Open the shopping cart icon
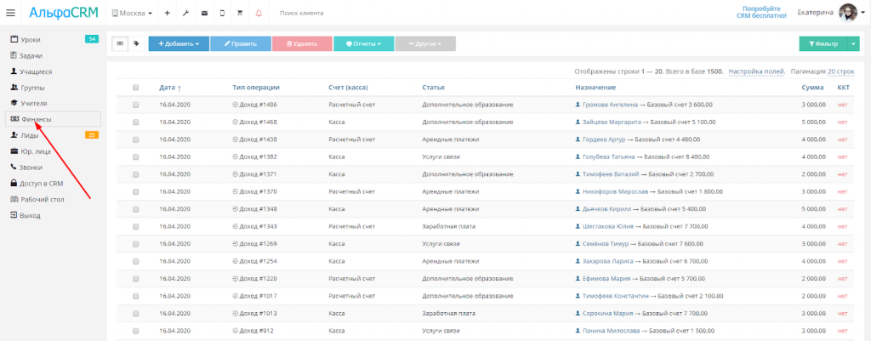Viewport: 871px width, 341px height. tap(240, 14)
